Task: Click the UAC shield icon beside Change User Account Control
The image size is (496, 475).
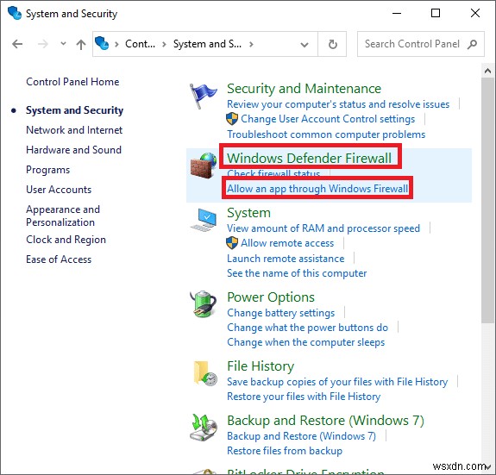Action: (x=232, y=119)
